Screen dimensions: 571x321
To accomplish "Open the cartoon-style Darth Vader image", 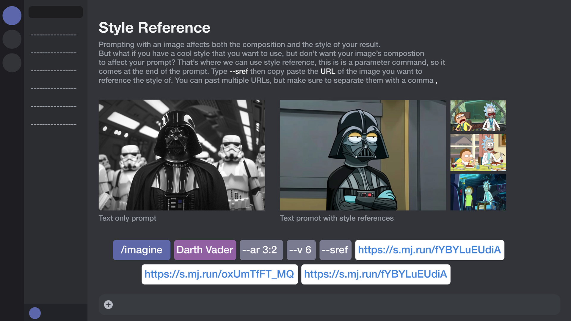I will 363,155.
